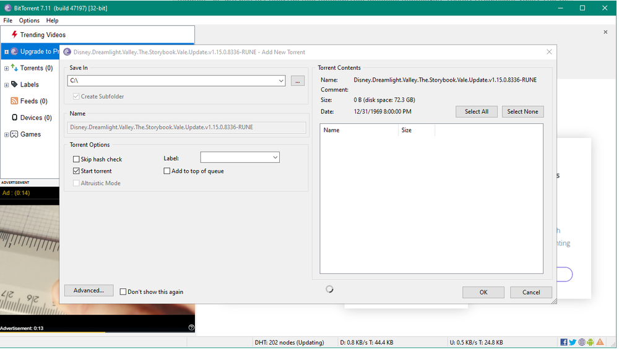Open the File menu
This screenshot has width=619, height=349.
coord(8,20)
